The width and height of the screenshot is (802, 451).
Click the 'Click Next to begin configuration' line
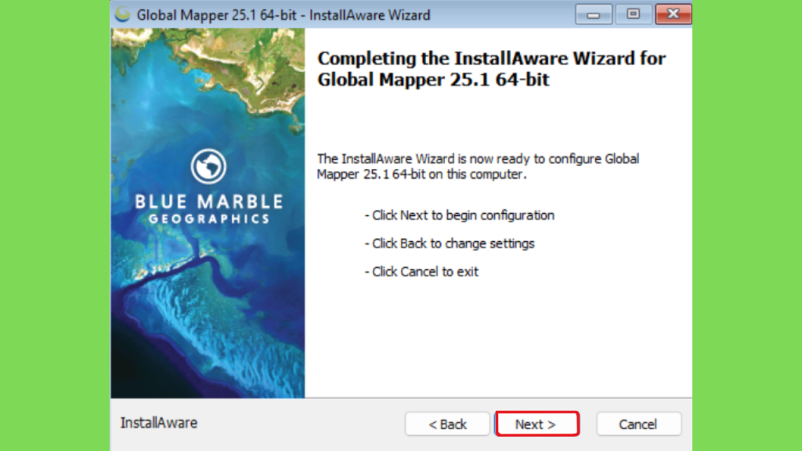tap(459, 215)
